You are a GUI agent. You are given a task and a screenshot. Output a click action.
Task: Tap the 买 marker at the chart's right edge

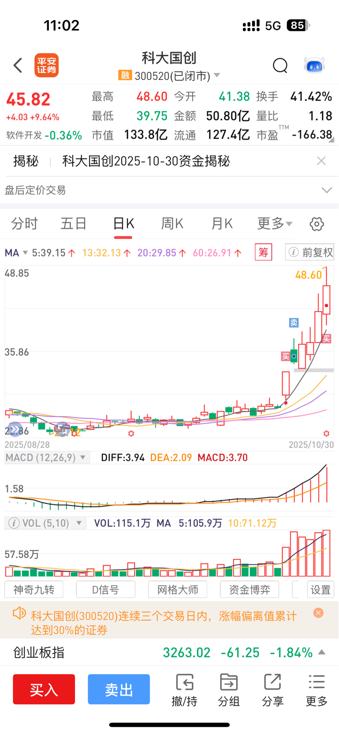coord(326,339)
